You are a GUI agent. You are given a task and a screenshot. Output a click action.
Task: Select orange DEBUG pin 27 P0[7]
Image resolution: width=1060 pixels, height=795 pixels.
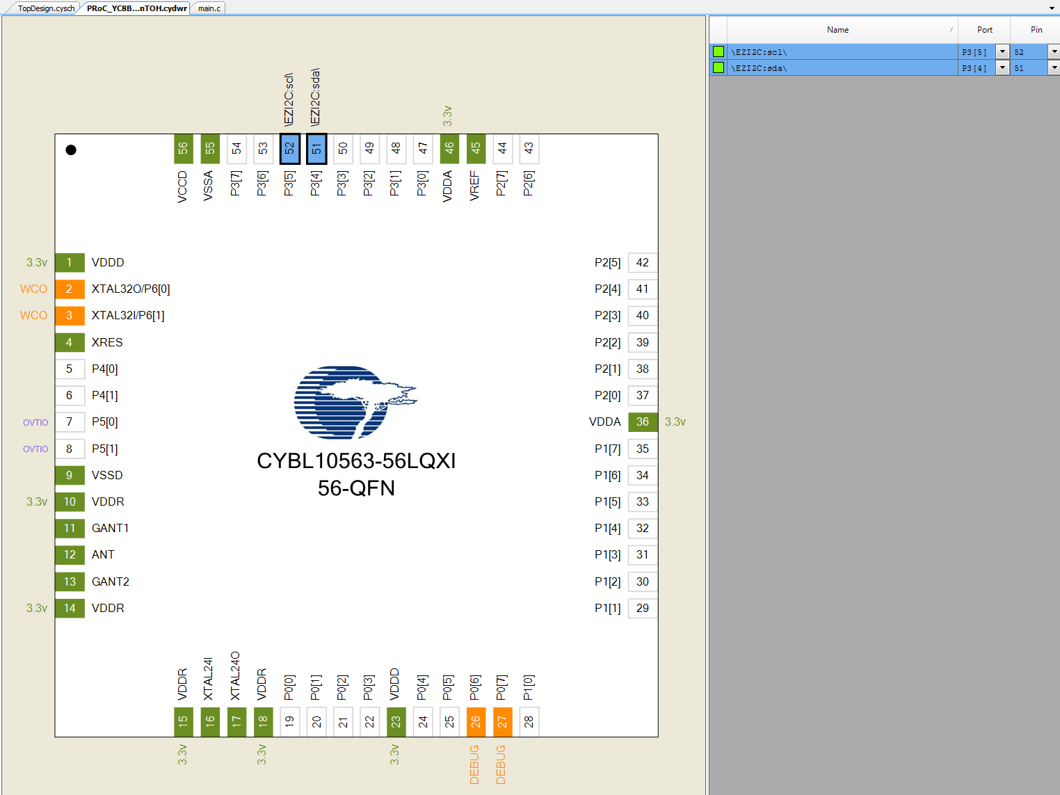click(502, 722)
